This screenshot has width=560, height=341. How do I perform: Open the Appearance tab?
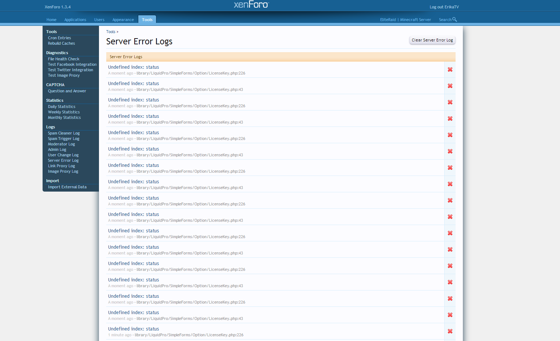click(x=123, y=20)
